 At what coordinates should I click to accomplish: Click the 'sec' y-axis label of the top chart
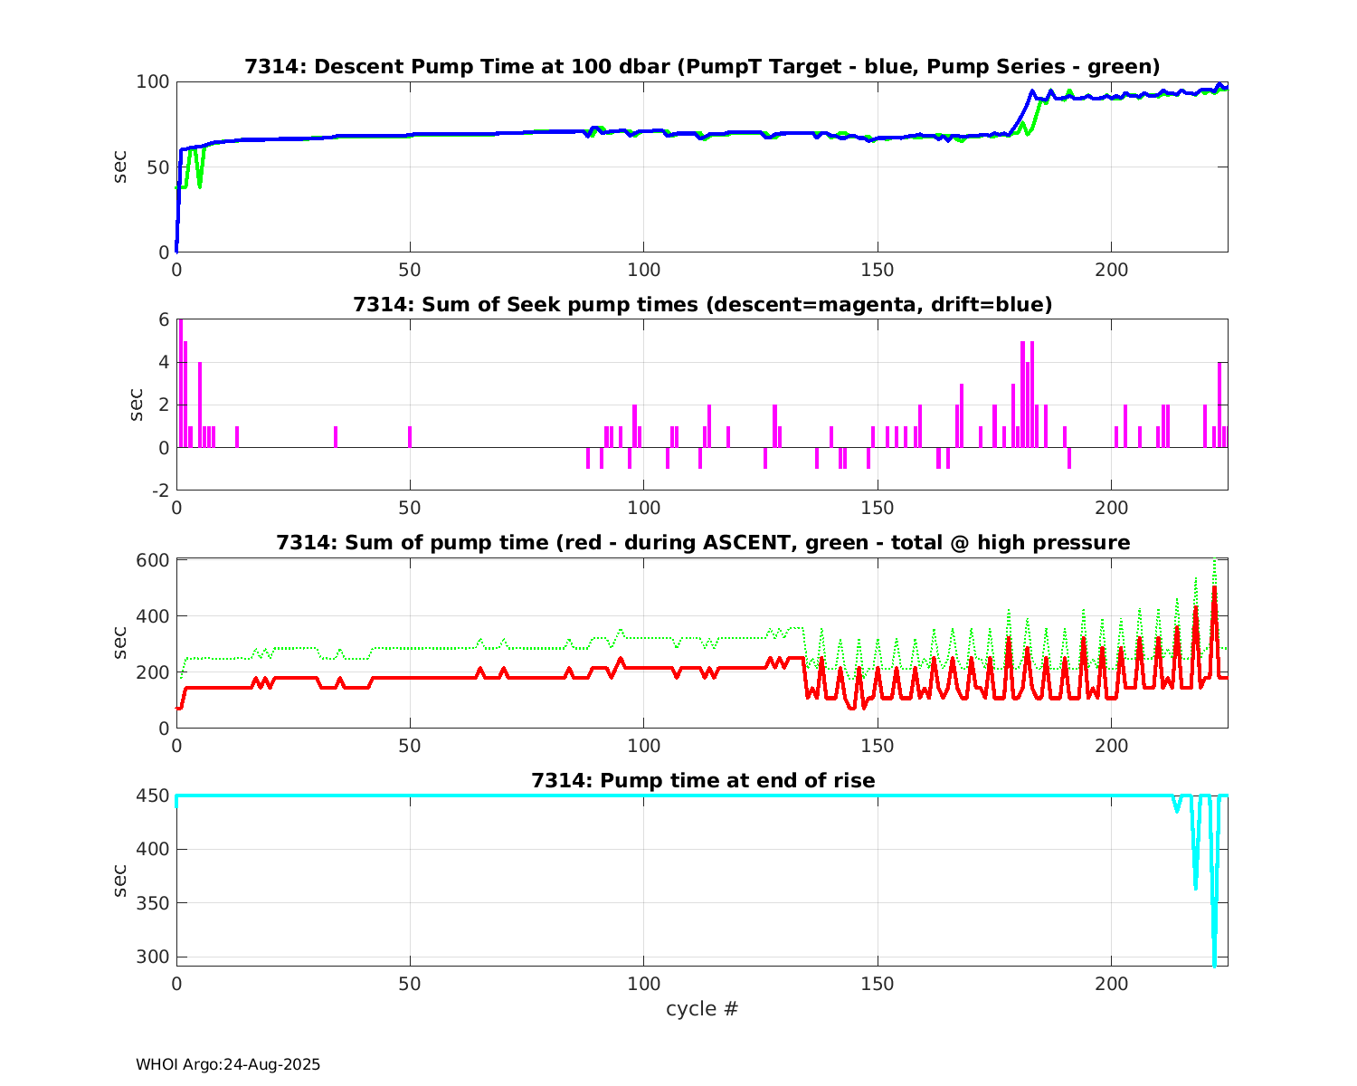point(120,167)
